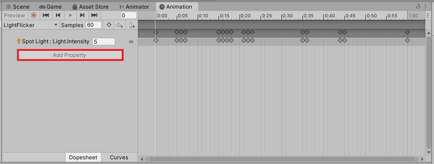Go to beginning of the clip
434x164 pixels.
[46, 15]
